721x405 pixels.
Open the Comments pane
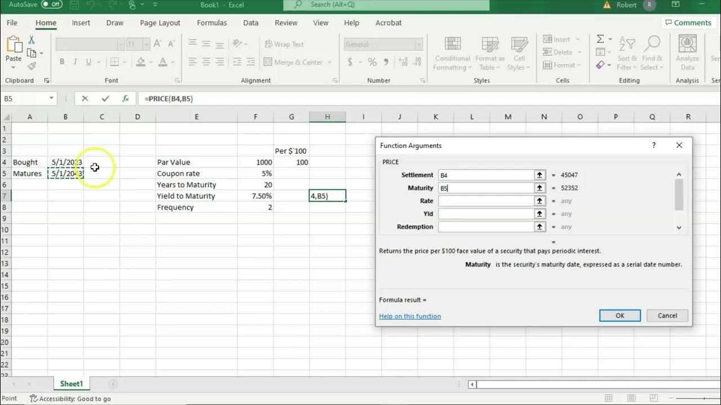tap(688, 23)
